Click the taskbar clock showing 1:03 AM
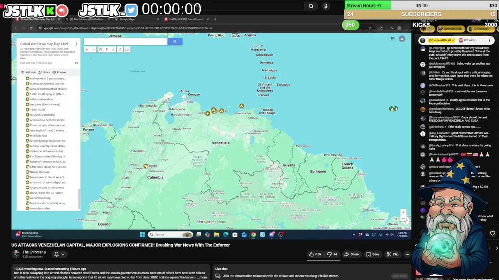This screenshot has width=499, height=280. (x=403, y=234)
